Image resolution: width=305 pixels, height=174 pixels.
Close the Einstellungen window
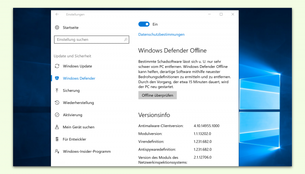233,14
